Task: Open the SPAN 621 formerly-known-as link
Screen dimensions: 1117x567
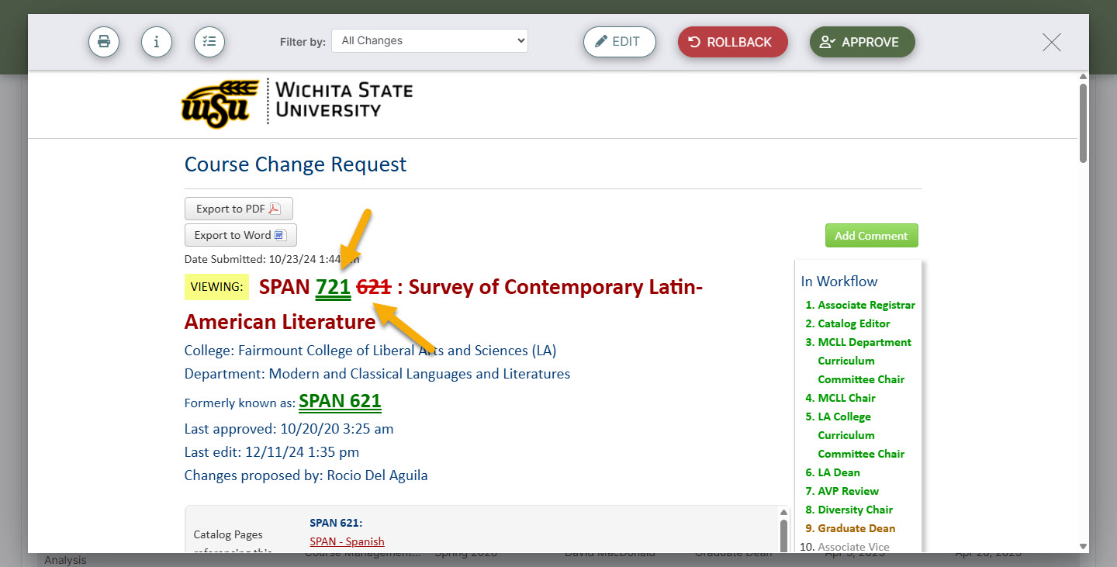Action: point(340,401)
